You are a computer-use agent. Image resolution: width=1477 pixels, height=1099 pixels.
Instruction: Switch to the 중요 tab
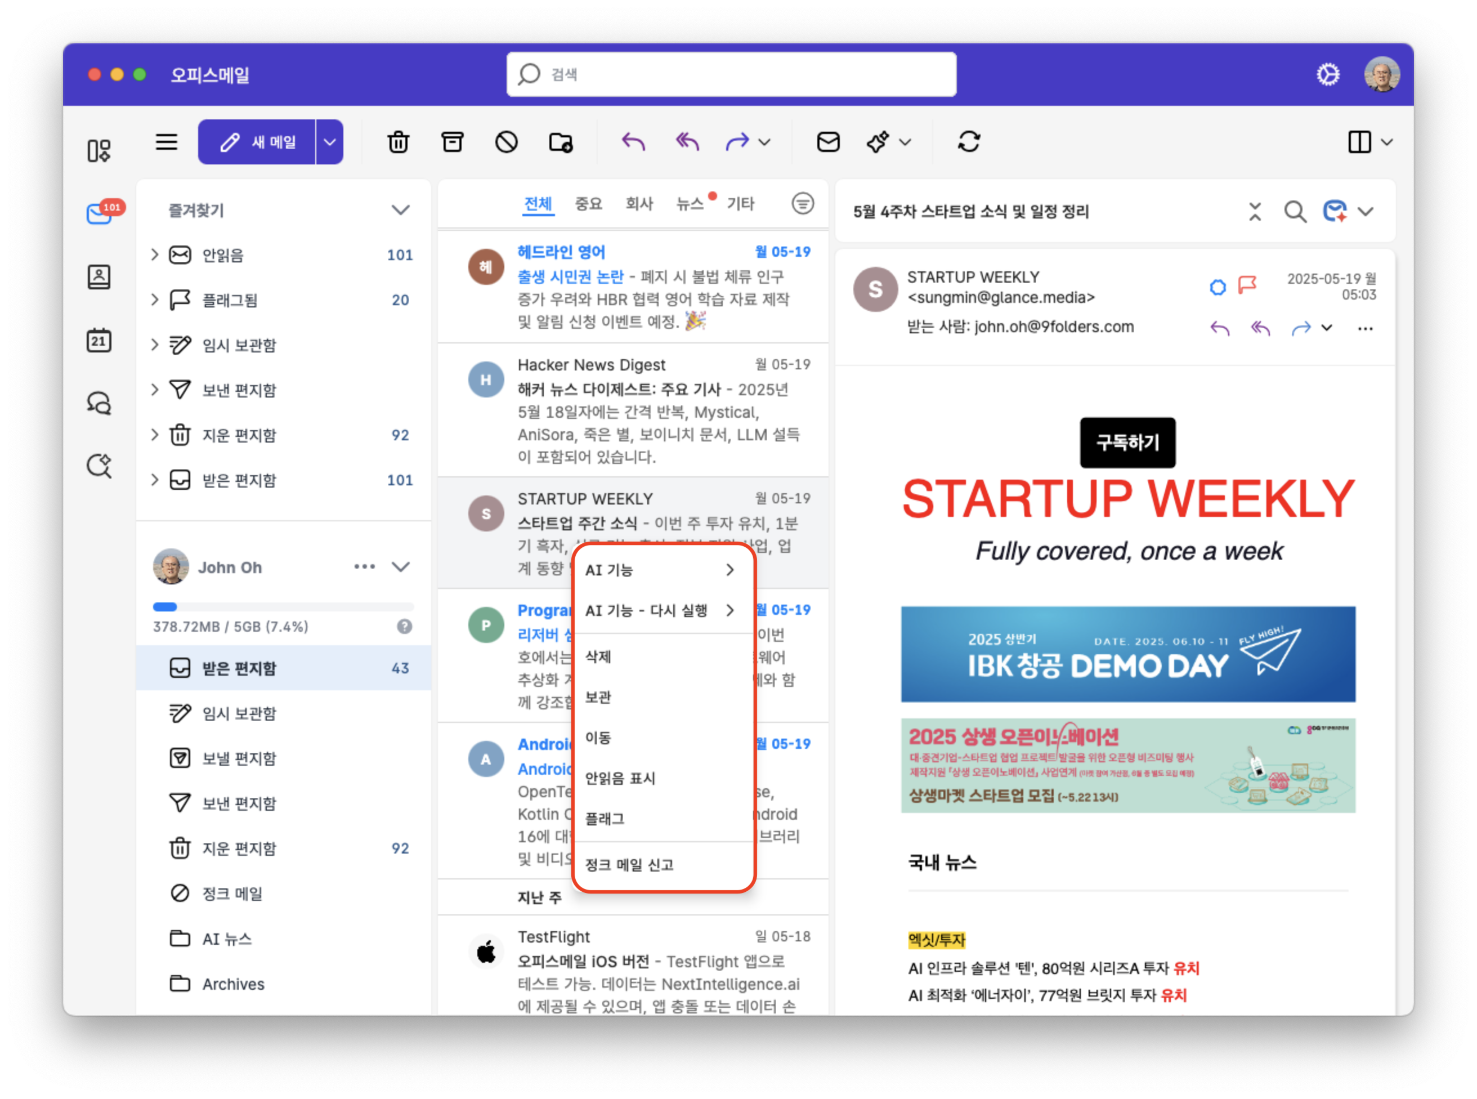click(x=588, y=204)
